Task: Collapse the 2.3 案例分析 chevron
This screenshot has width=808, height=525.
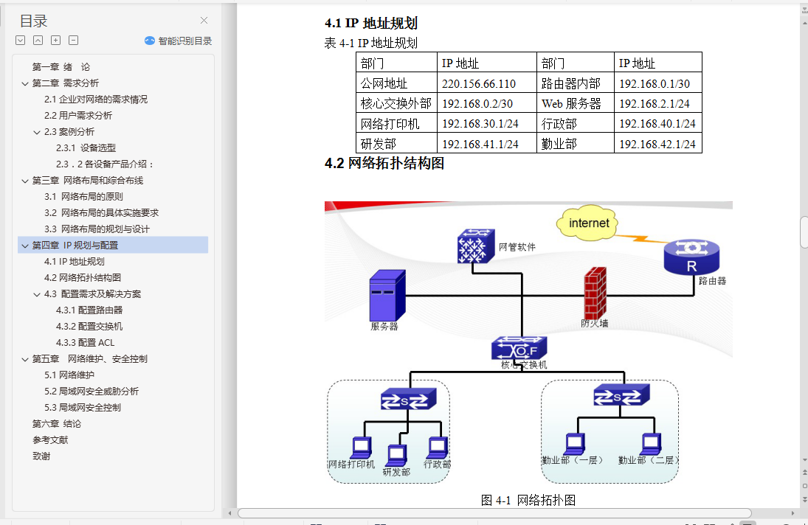Action: pos(37,132)
